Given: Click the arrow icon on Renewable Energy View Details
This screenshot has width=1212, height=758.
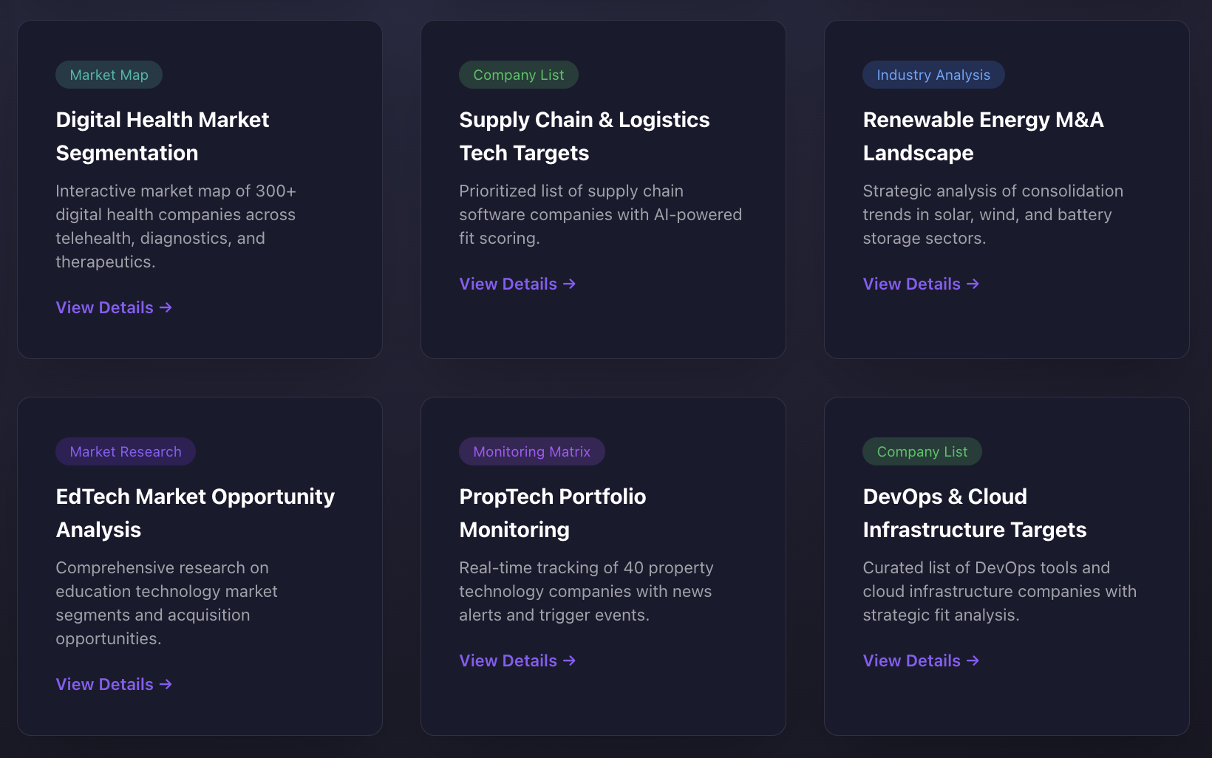Looking at the screenshot, I should point(973,284).
